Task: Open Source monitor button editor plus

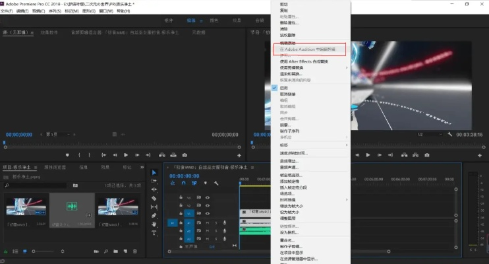Action: pyautogui.click(x=239, y=155)
